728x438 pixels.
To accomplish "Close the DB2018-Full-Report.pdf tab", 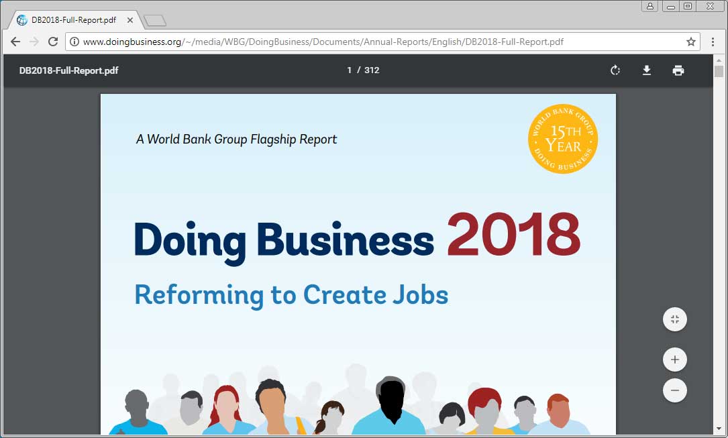I will [x=130, y=20].
